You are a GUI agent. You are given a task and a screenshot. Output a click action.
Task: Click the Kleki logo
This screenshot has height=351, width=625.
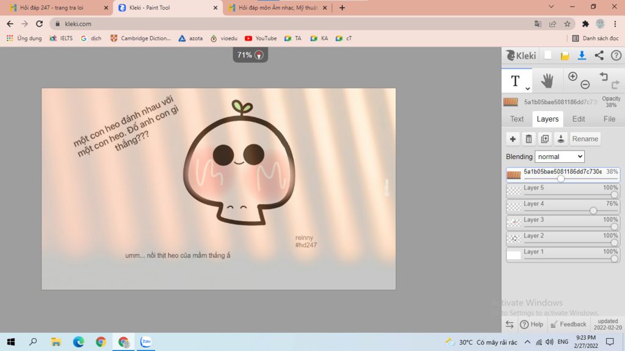(x=521, y=55)
